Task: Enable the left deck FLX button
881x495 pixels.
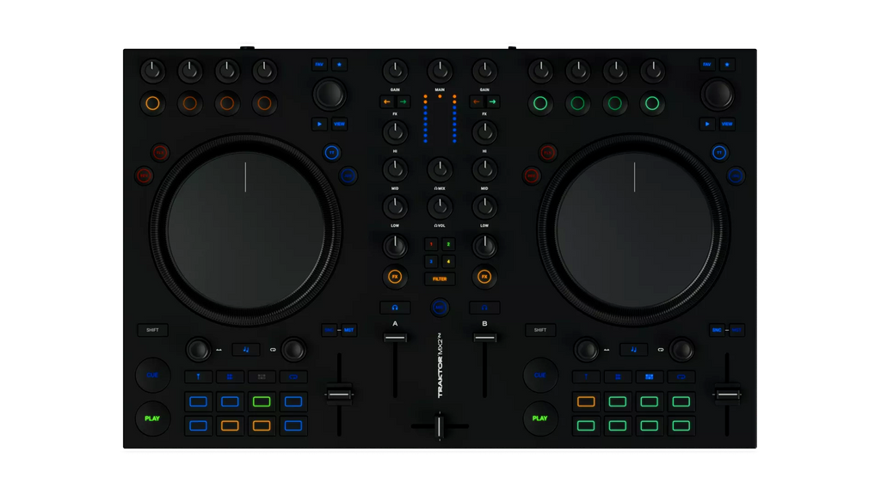Action: click(160, 153)
